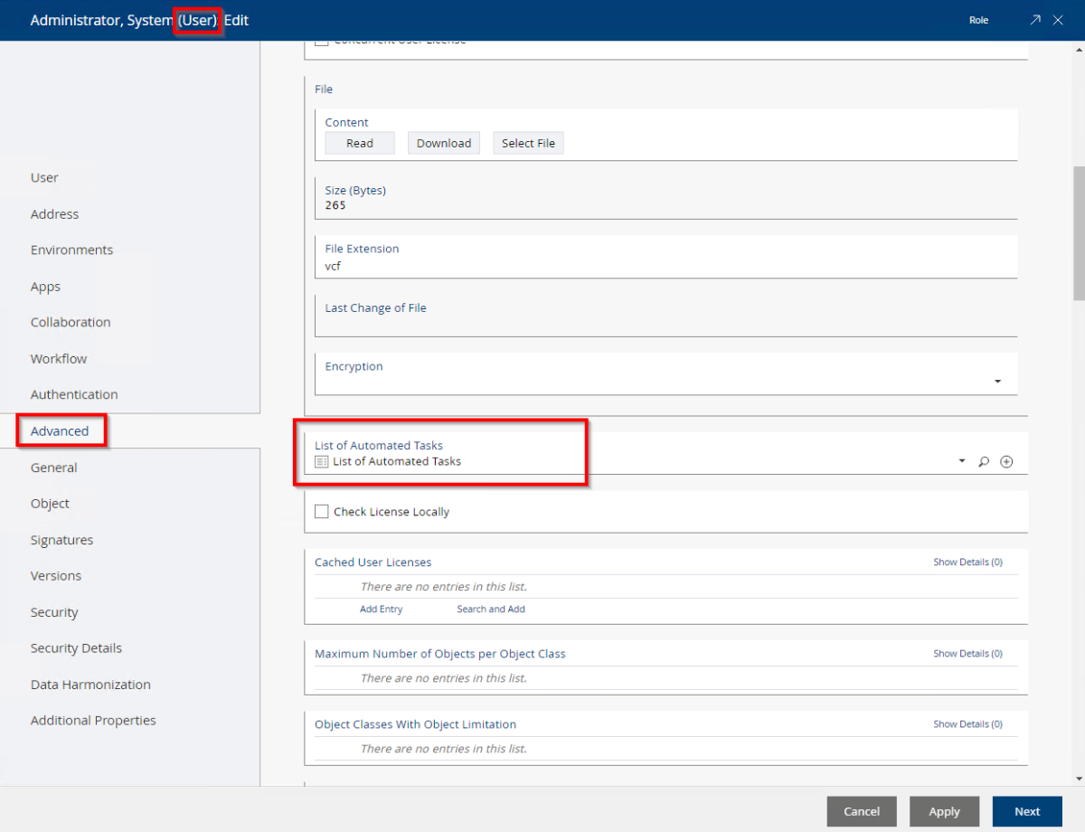
Task: Open the Automated Tasks dropdown arrow
Action: tap(961, 462)
